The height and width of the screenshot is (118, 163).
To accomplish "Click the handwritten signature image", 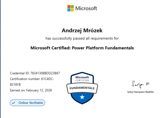I will pyautogui.click(x=140, y=84).
